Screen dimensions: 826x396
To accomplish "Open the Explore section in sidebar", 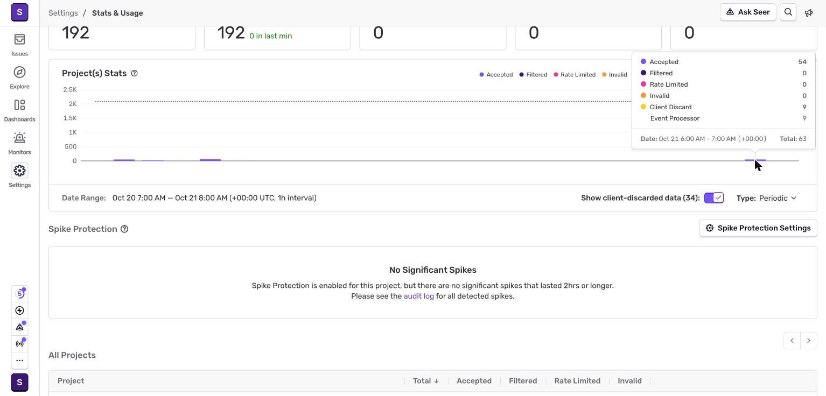I will pyautogui.click(x=19, y=78).
